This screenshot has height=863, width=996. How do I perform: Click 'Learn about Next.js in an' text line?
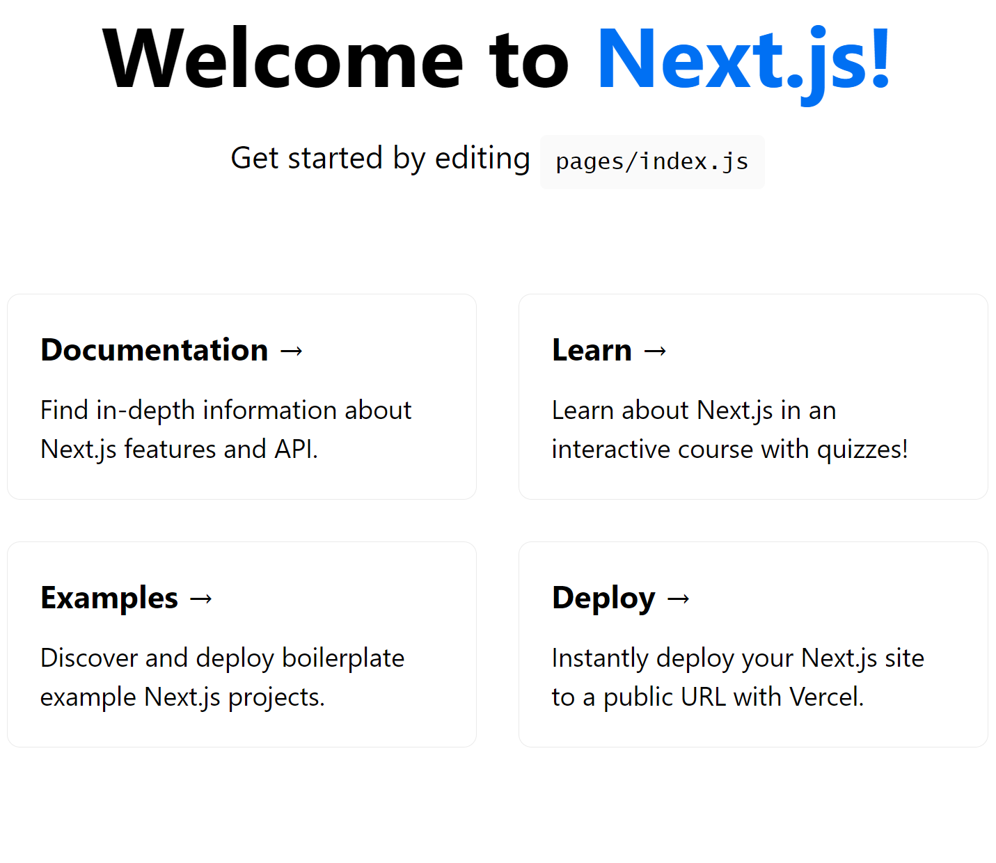pos(693,411)
